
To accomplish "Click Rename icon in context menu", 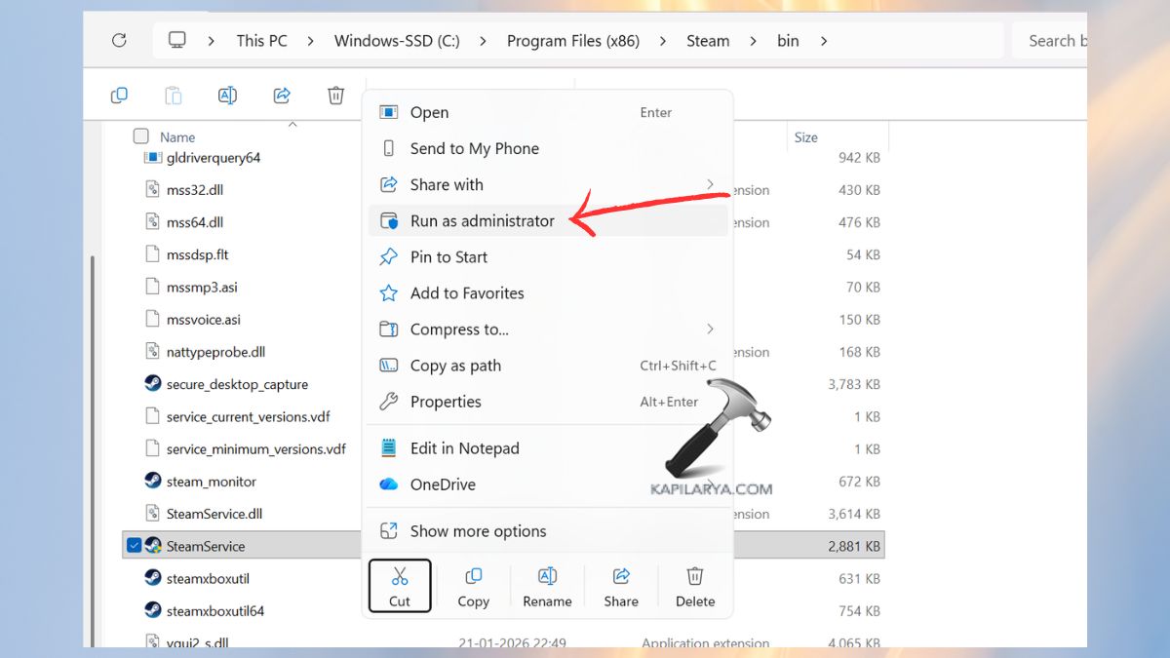I will point(547,577).
